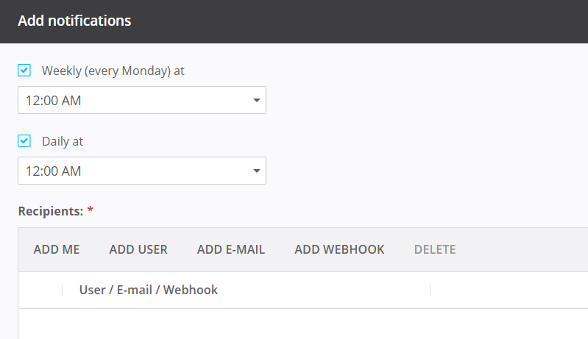Toggle the Daily at checkbox
This screenshot has height=339, width=588.
(x=24, y=141)
